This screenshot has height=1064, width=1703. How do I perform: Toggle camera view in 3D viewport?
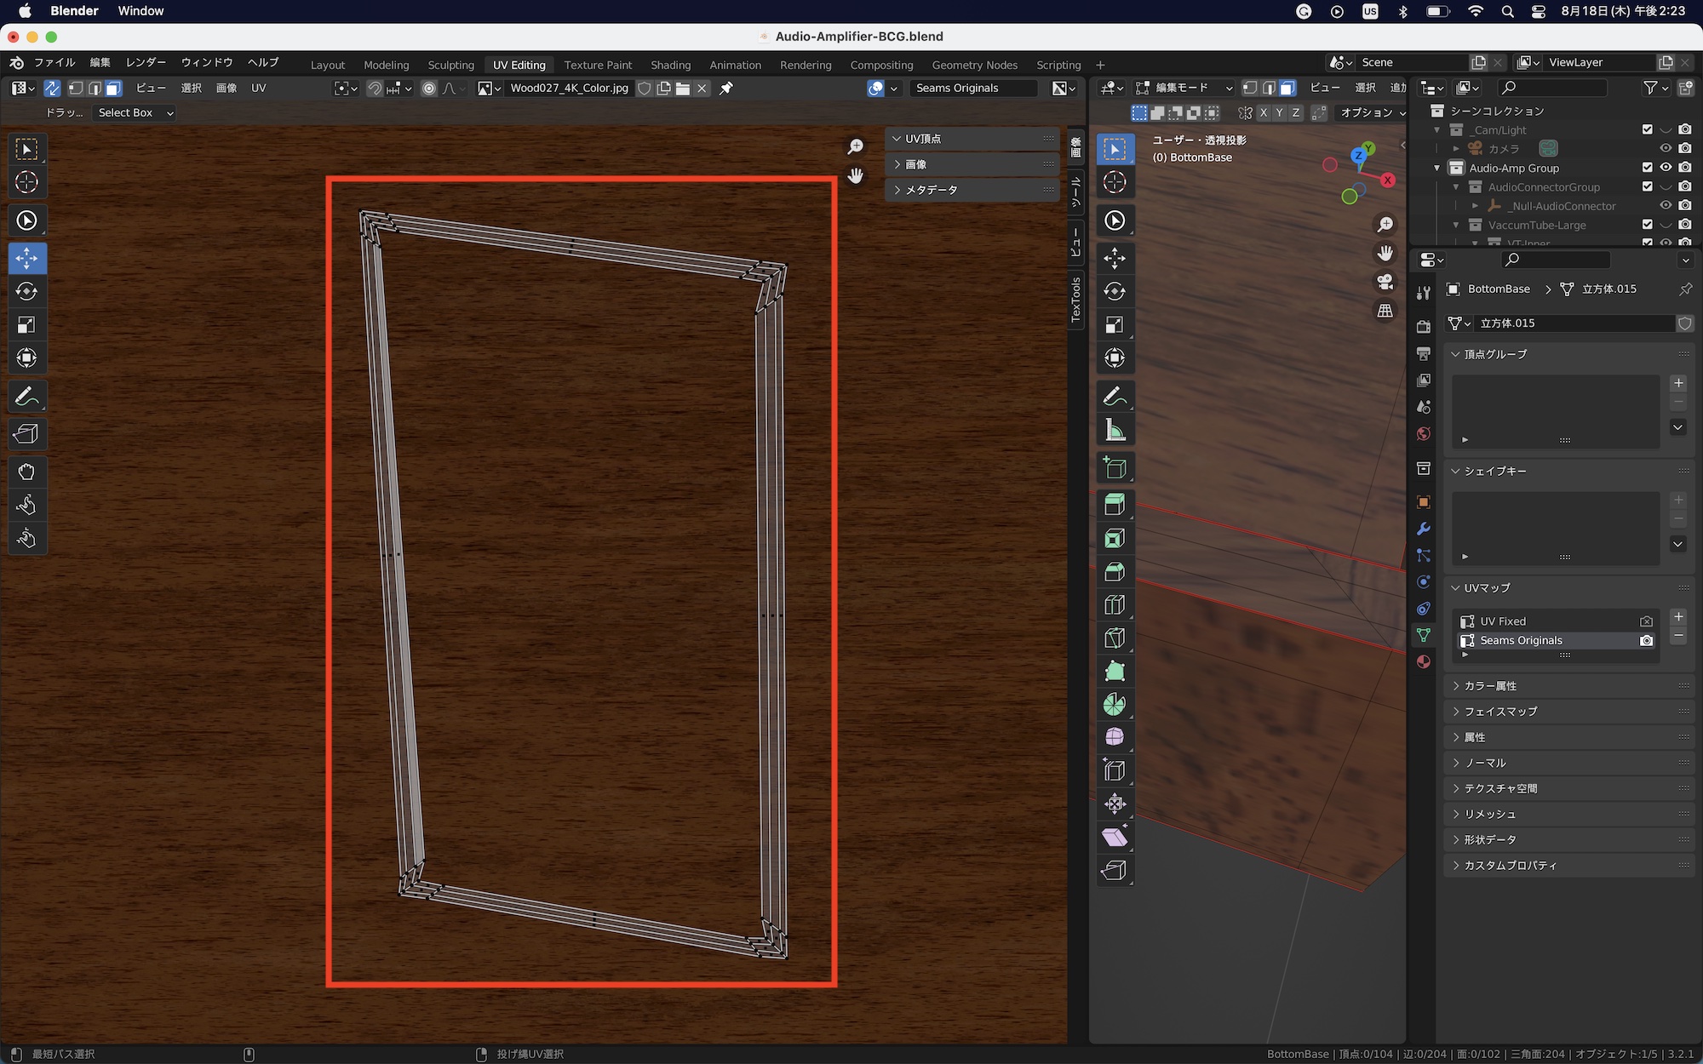tap(1385, 283)
